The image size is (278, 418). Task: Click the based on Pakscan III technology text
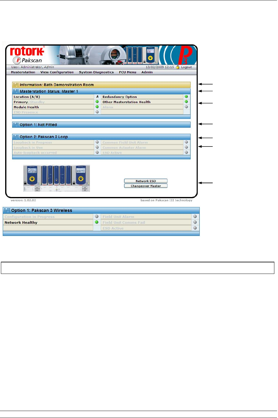[x=166, y=200]
